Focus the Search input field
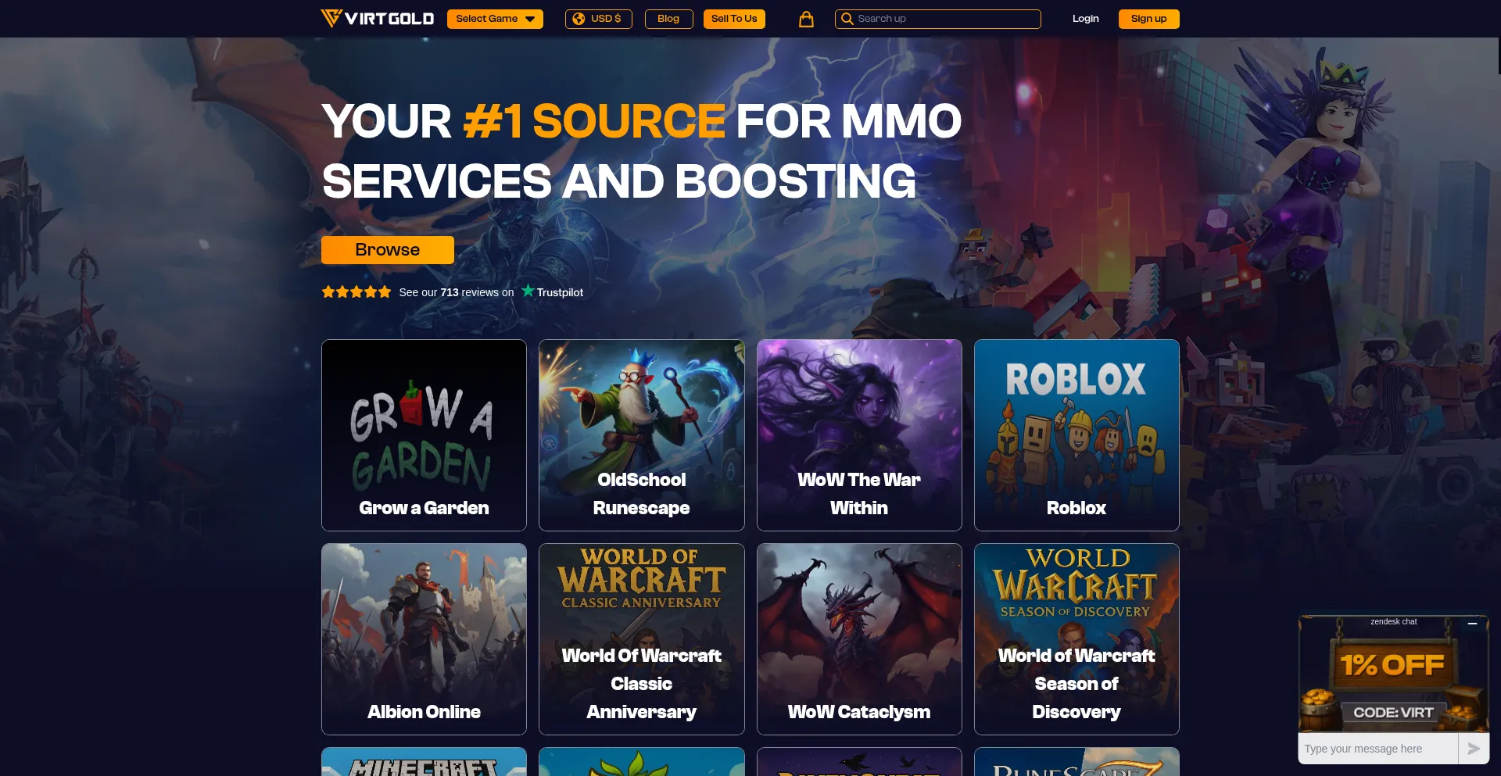The width and height of the screenshot is (1501, 776). [x=937, y=19]
